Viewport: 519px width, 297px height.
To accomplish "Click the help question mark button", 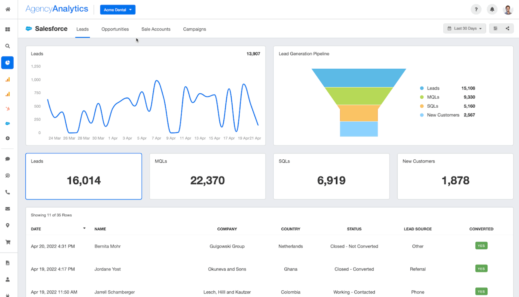I will tap(476, 9).
